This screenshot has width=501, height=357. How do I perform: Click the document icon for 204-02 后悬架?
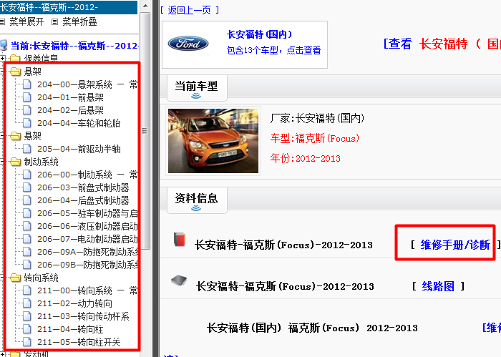click(27, 110)
